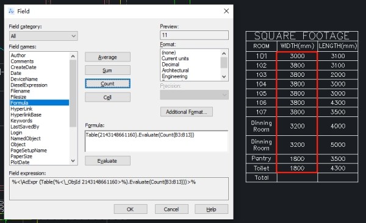Screen dimensions: 366x223
Task: Select PaperSize in Field names
Action: [21, 157]
